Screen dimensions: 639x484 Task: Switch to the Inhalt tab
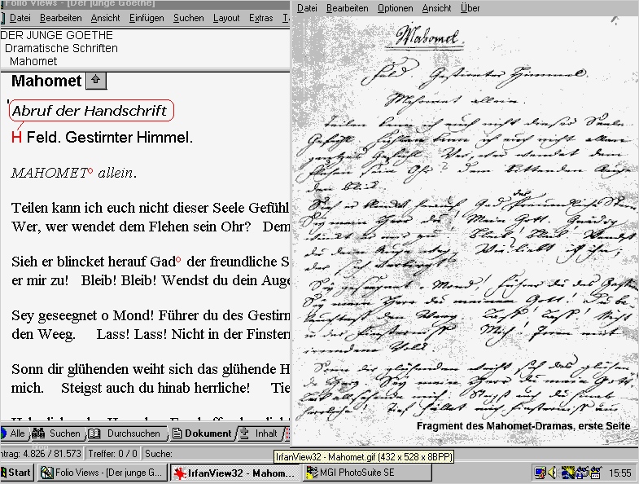coord(259,433)
